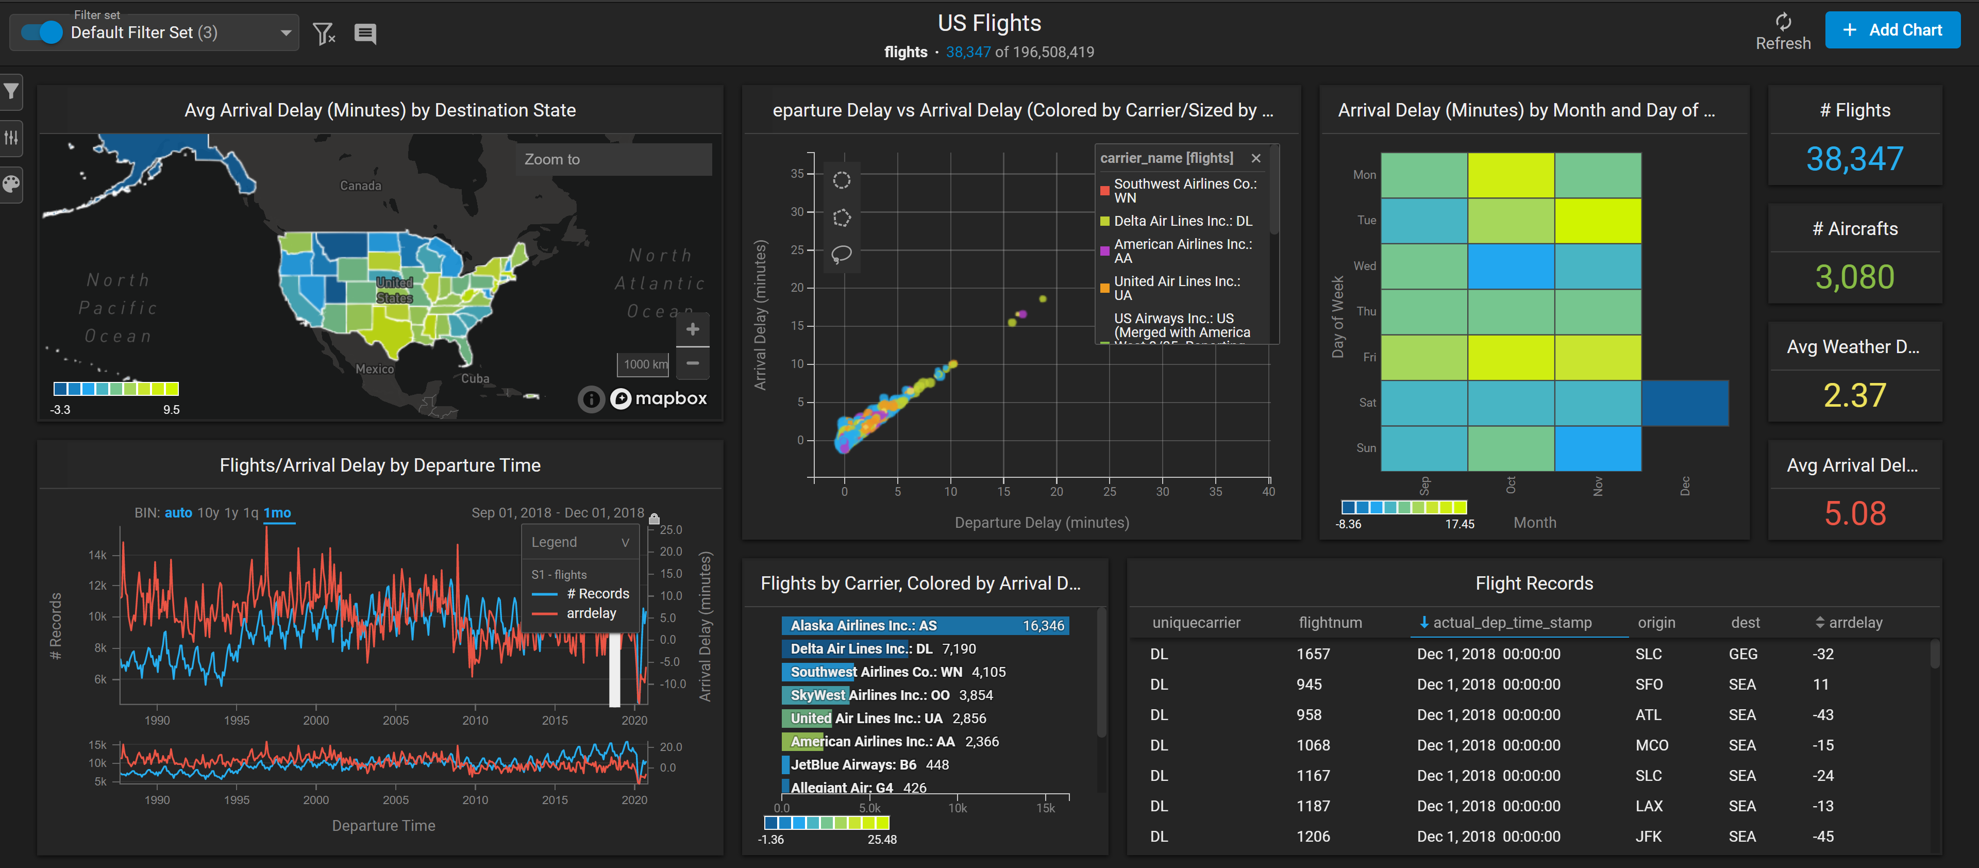Toggle the # Records series in legend
The height and width of the screenshot is (868, 1979).
[x=581, y=594]
